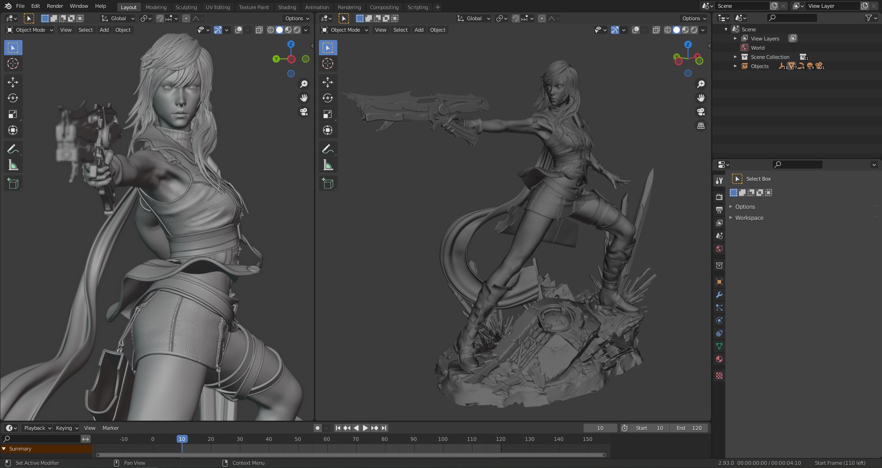
Task: Toggle auto keying record button in timeline
Action: 317,428
